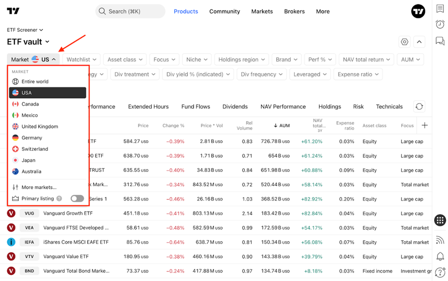
Task: Select United Kingdom market
Action: click(47, 127)
